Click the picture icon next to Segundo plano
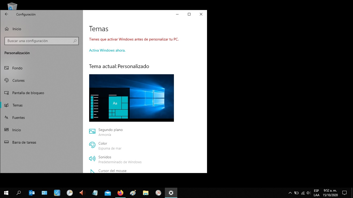Viewport: 353px width, 198px height. (92, 131)
